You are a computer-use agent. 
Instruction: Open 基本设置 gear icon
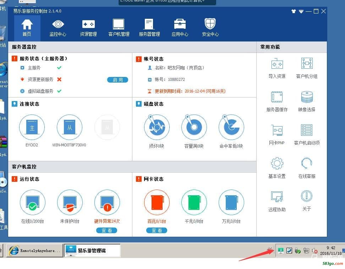[x=277, y=163]
